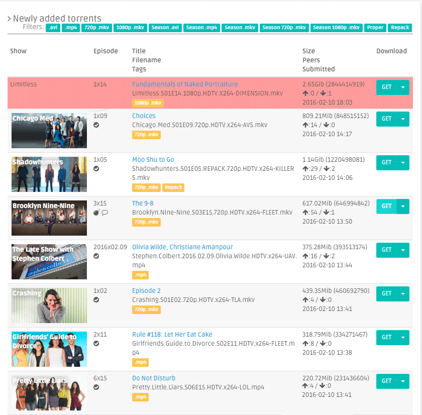
Task: Open Girlfriends' Guide to Divorce thumbnail
Action: 49,349
